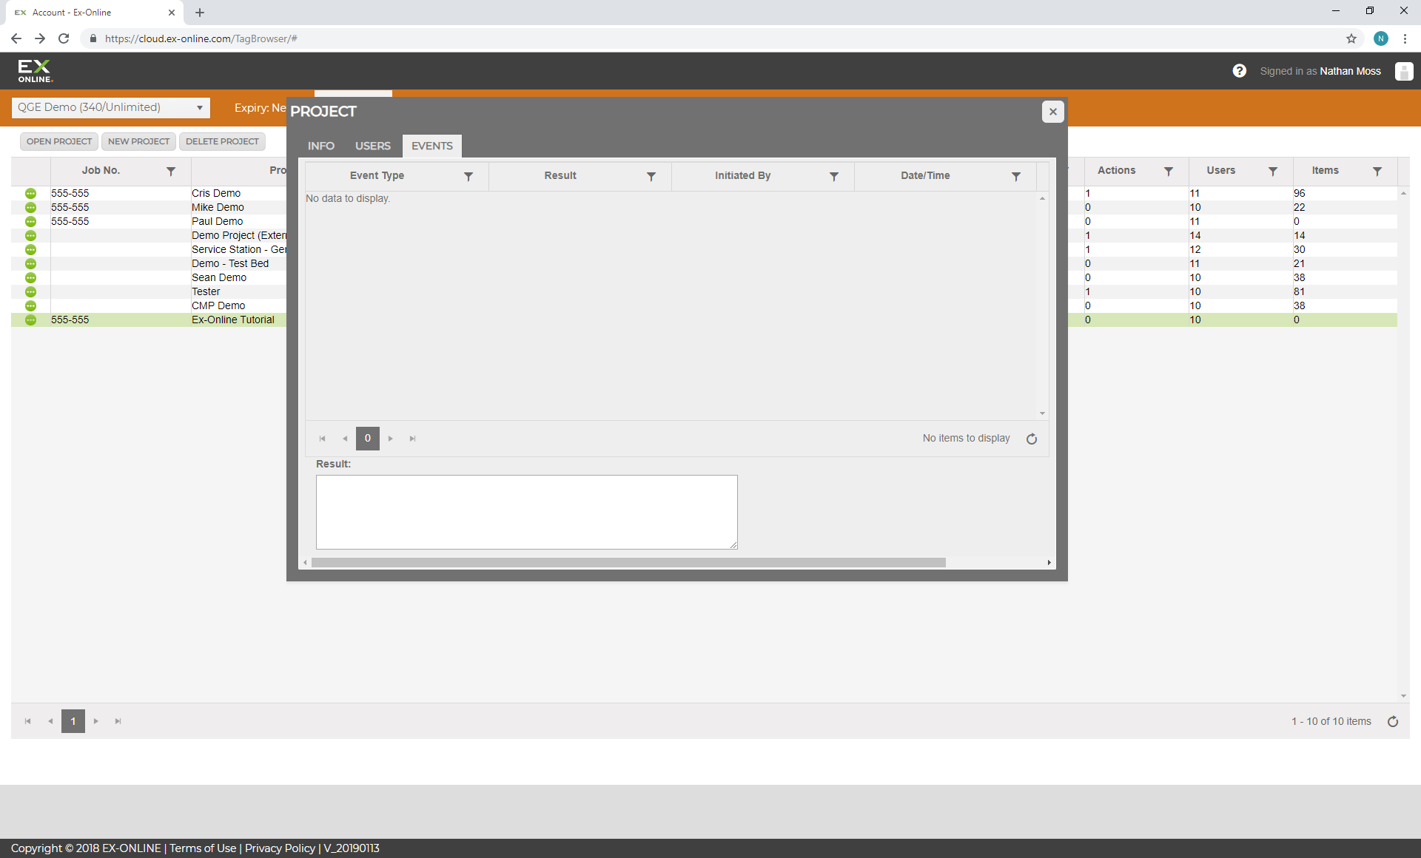Click the dialog's horizontal scrollbar
This screenshot has height=858, width=1421.
point(628,562)
